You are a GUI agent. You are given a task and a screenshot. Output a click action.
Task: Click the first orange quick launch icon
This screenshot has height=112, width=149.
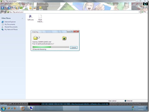click(9, 108)
